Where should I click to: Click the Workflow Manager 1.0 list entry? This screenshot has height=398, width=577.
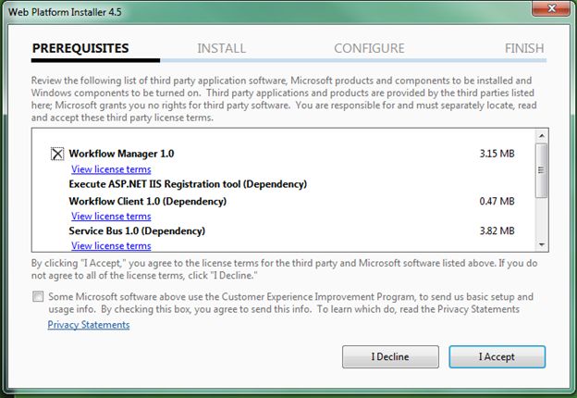[x=121, y=154]
